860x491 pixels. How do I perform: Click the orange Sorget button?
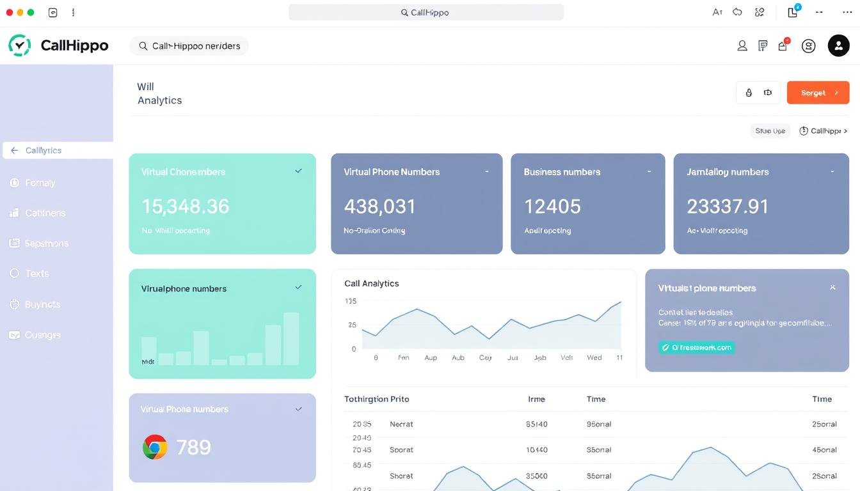point(818,92)
